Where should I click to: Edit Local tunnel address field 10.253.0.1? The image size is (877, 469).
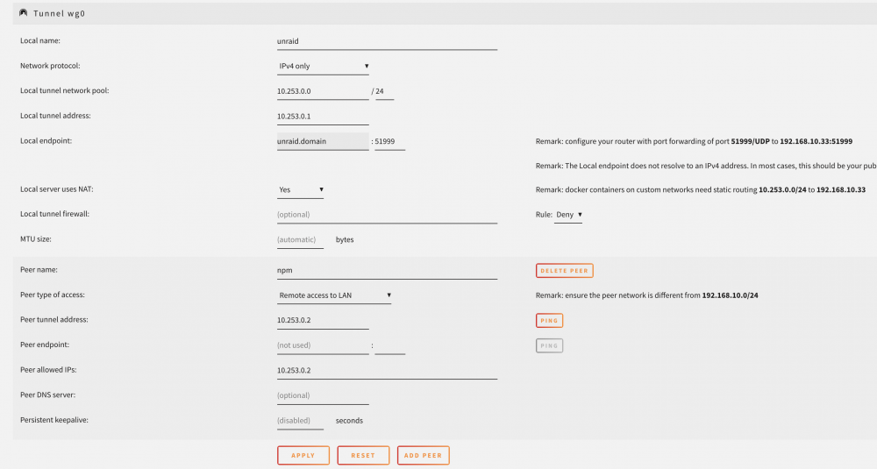pos(323,117)
